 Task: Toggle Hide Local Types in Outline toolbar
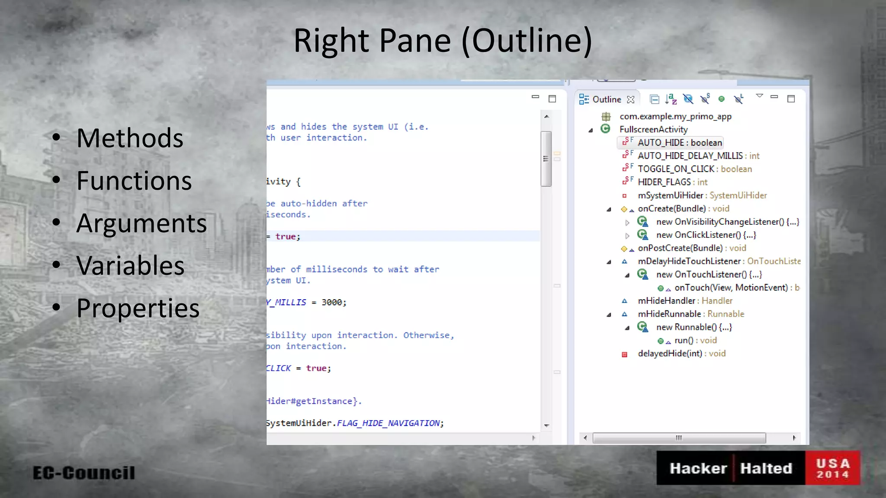click(739, 99)
